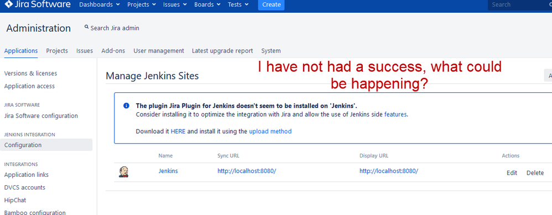Viewport: 552px width, 215px height.
Task: Click the JENKINS INTEGRATION section label
Action: click(29, 134)
